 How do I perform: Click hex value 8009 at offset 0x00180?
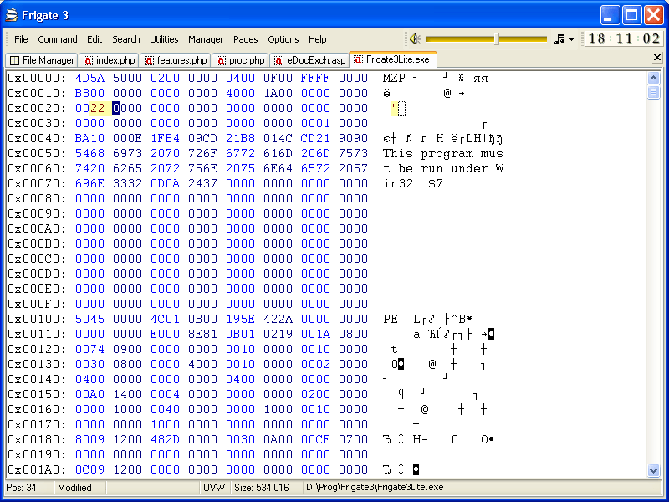[89, 439]
